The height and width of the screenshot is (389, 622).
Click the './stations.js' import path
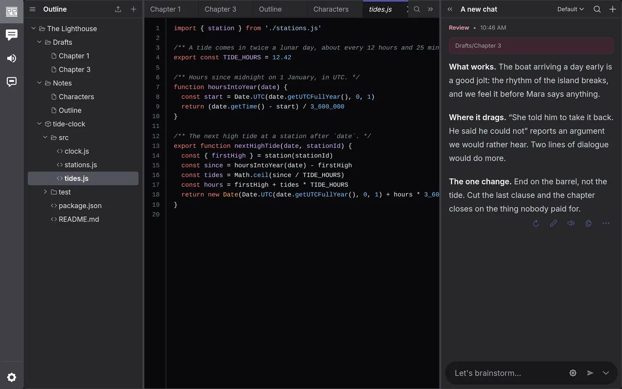tap(293, 28)
